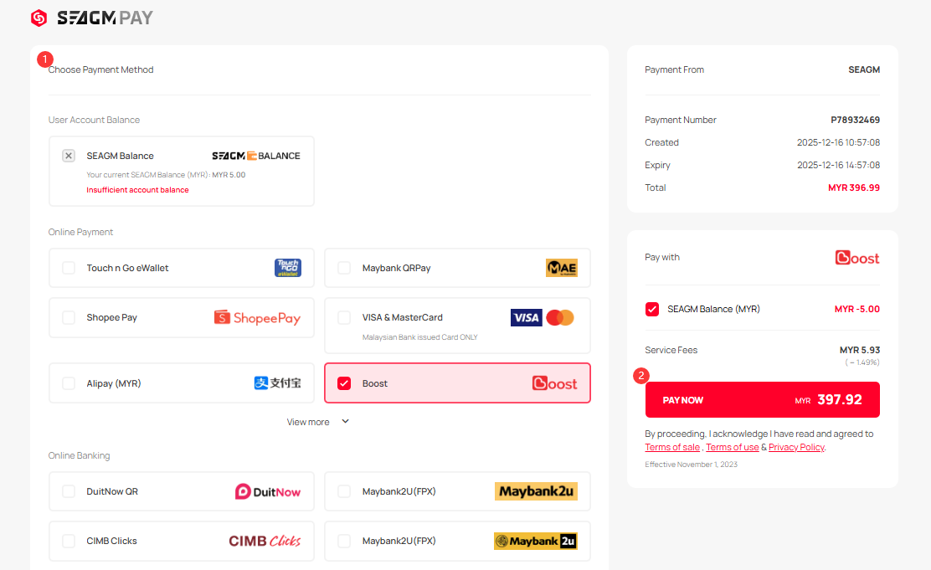Click the Touch n Go eWallet logo

tap(287, 268)
